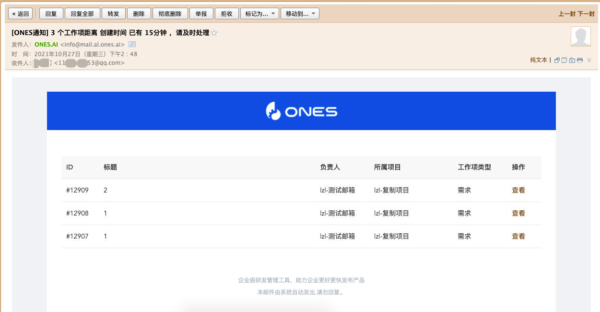
Task: Go to previous email 上一封
Action: [567, 14]
